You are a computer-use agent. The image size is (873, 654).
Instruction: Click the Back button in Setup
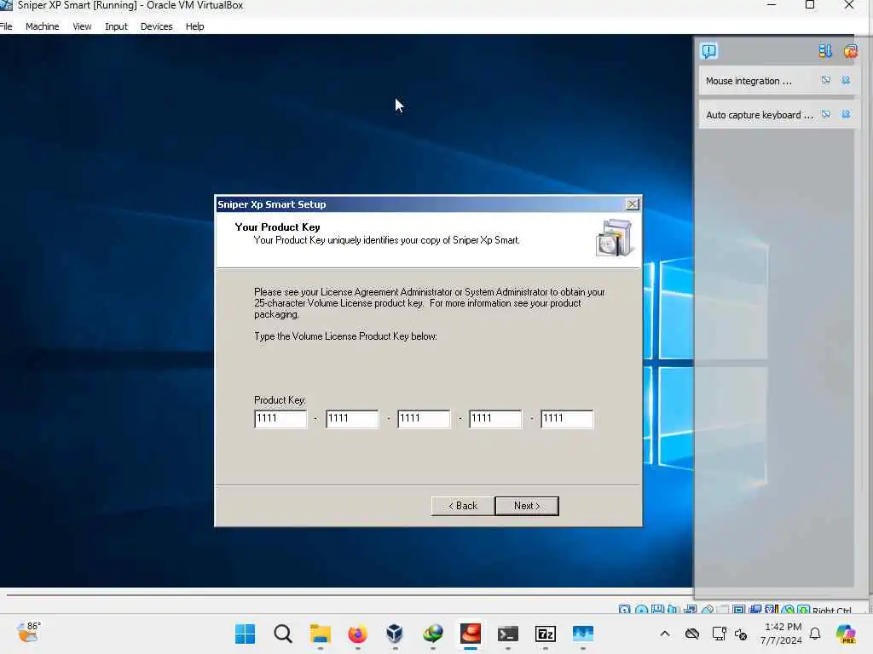[x=463, y=506]
